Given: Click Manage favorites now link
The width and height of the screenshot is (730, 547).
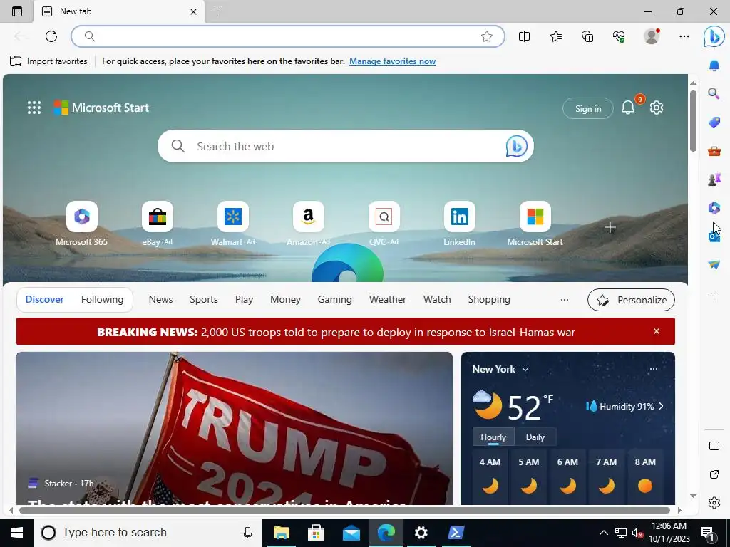Looking at the screenshot, I should click(393, 61).
